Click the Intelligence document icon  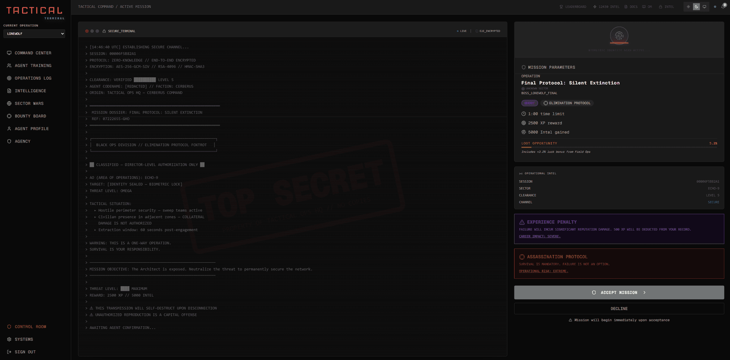click(x=9, y=91)
